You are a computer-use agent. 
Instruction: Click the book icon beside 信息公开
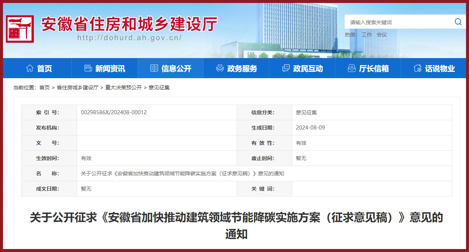point(154,68)
